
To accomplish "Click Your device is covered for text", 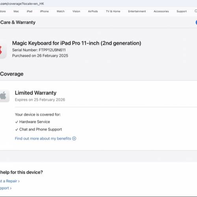I will click(x=38, y=115).
